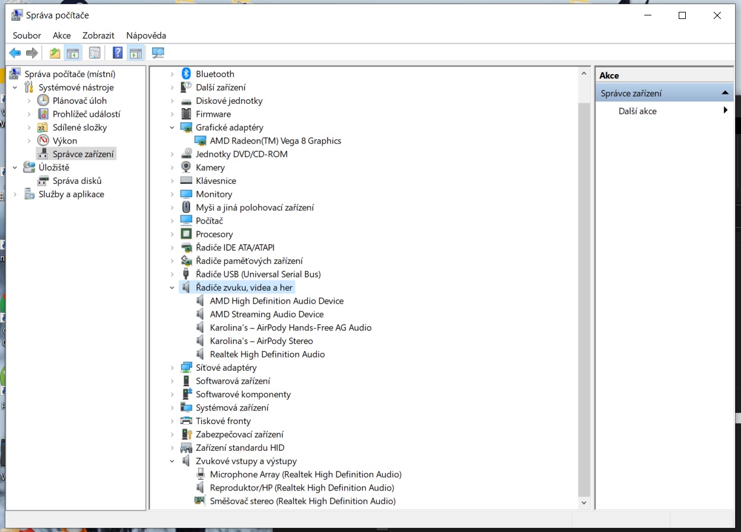Click the scan hardware monitor toolbar icon
Image resolution: width=741 pixels, height=532 pixels.
(158, 53)
